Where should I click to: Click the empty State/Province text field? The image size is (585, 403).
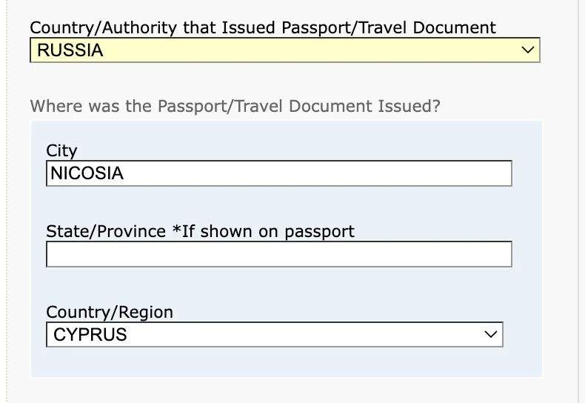pos(278,254)
